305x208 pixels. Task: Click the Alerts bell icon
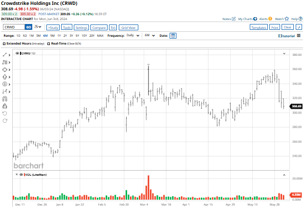pos(270,19)
